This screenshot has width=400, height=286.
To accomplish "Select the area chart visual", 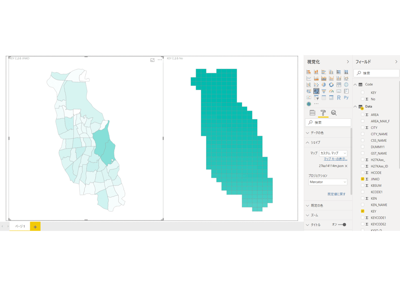I will tap(316, 78).
